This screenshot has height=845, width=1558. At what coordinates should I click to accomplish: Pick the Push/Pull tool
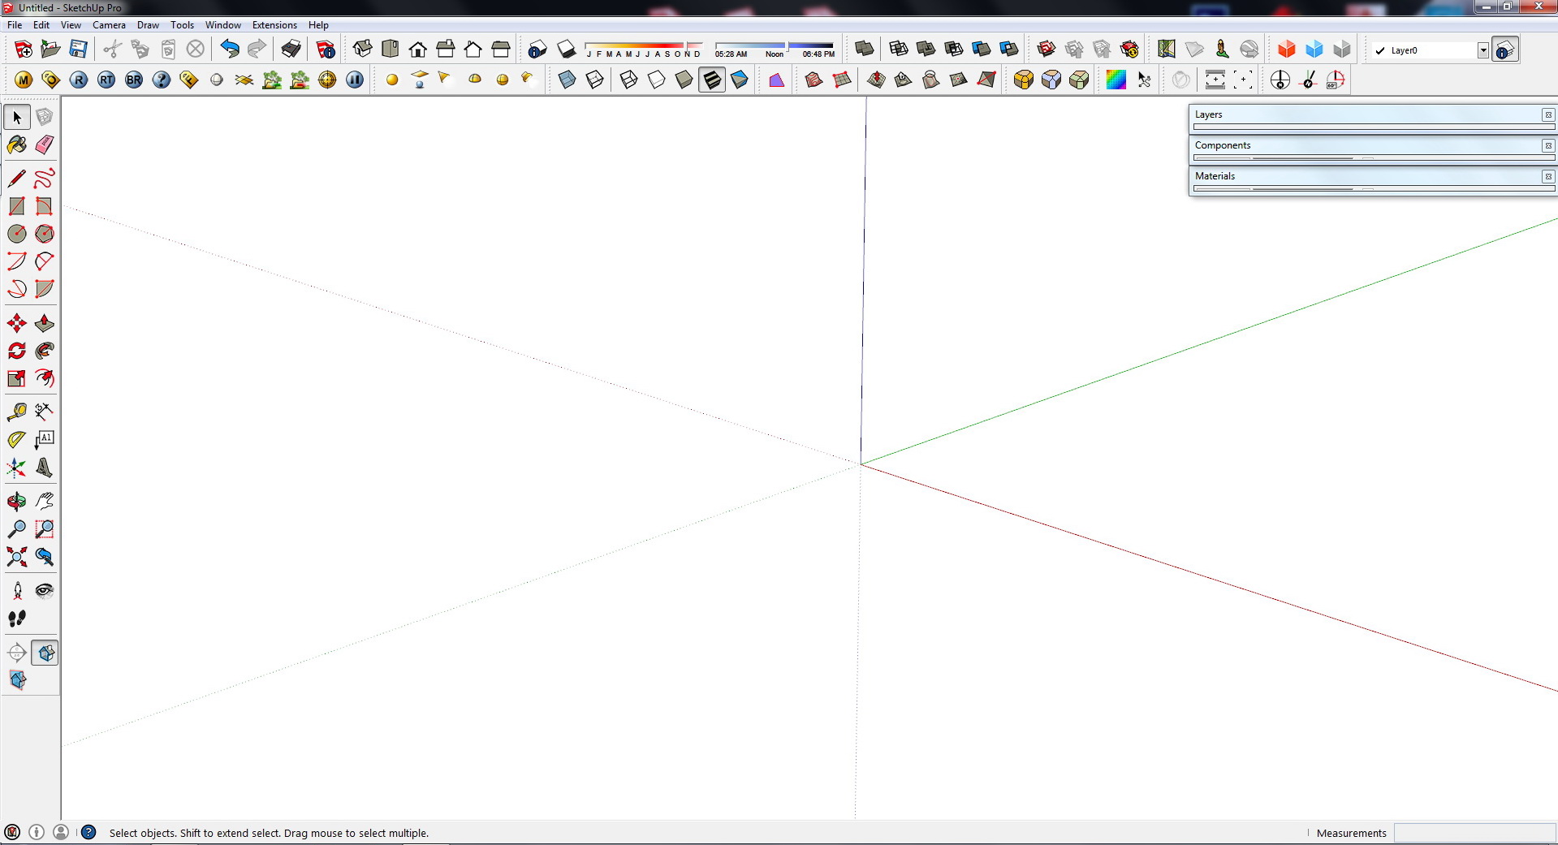point(45,324)
